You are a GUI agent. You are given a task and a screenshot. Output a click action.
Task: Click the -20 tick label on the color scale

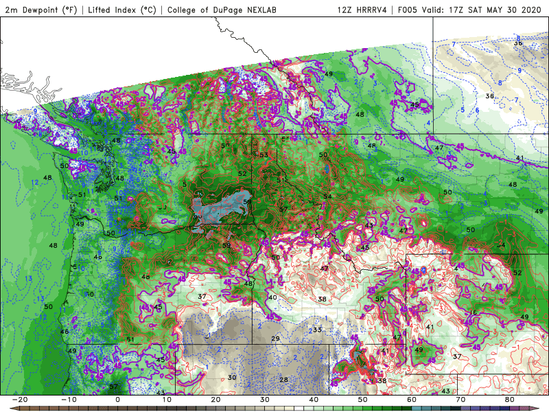tap(20, 400)
